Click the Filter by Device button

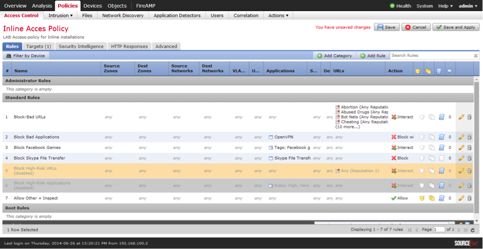point(26,56)
